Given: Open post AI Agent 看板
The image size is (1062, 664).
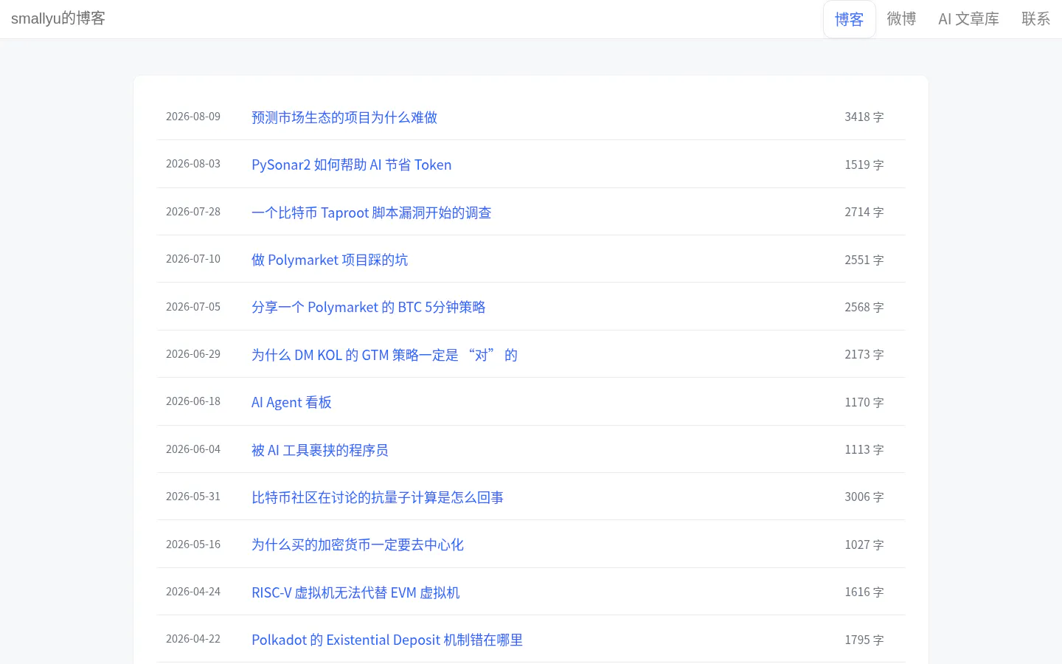Looking at the screenshot, I should click(291, 402).
